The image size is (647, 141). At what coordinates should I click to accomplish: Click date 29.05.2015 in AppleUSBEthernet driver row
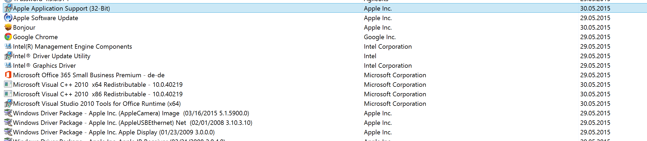595,123
